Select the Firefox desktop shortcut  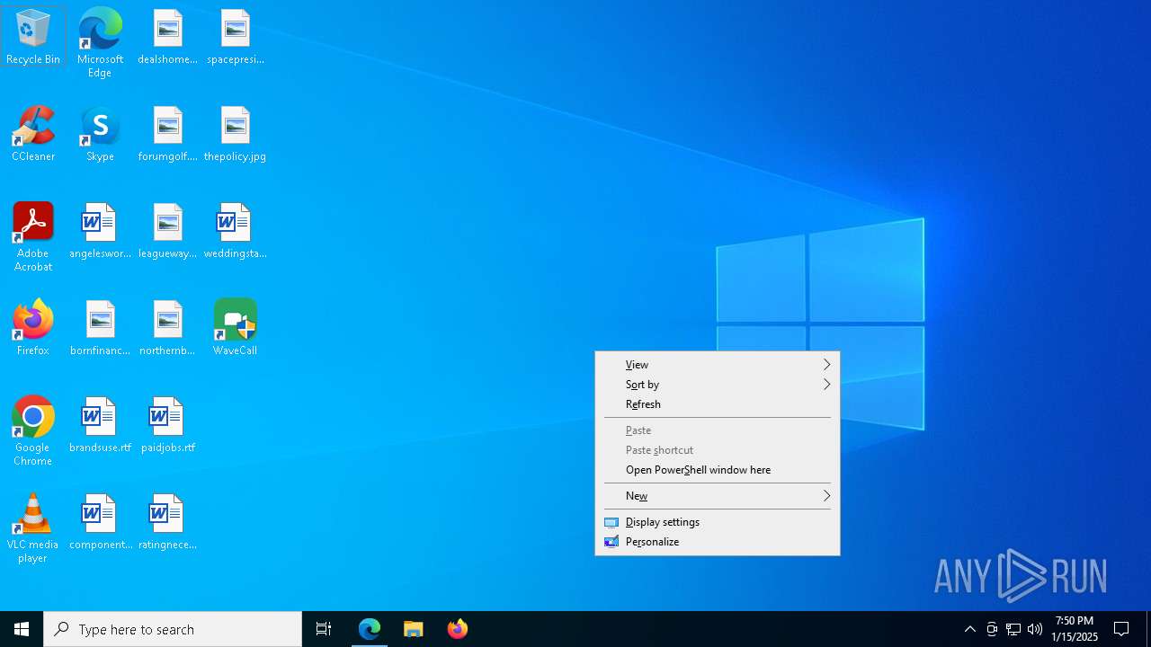pos(33,327)
